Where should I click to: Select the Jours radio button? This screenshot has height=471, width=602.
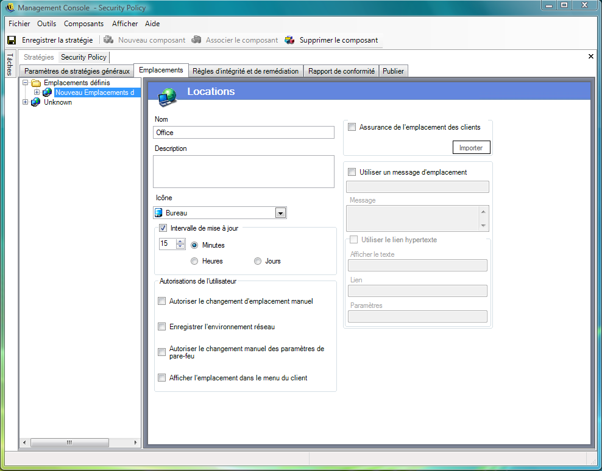pos(258,261)
